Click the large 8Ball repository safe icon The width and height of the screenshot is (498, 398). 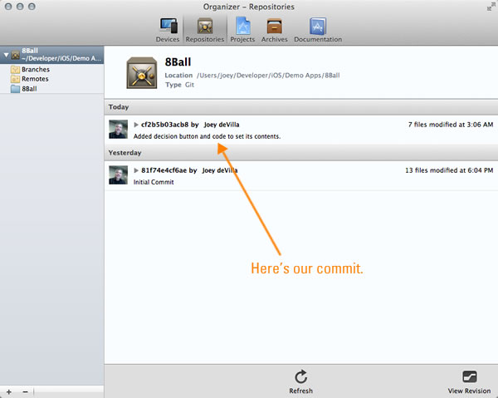pyautogui.click(x=142, y=73)
